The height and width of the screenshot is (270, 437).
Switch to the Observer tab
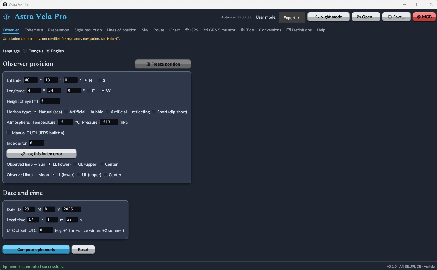pos(11,30)
